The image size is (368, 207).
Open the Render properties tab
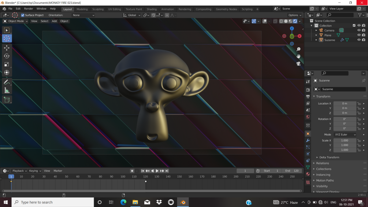pos(308,90)
